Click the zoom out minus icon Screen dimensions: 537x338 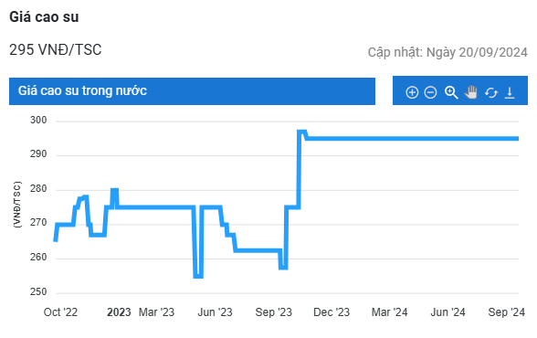coord(430,92)
